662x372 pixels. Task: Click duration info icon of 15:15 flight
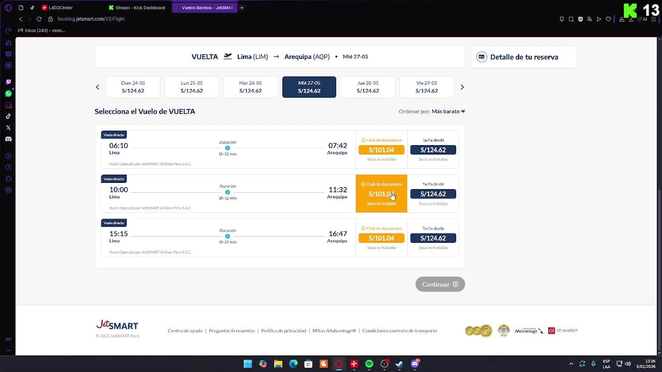click(x=228, y=237)
